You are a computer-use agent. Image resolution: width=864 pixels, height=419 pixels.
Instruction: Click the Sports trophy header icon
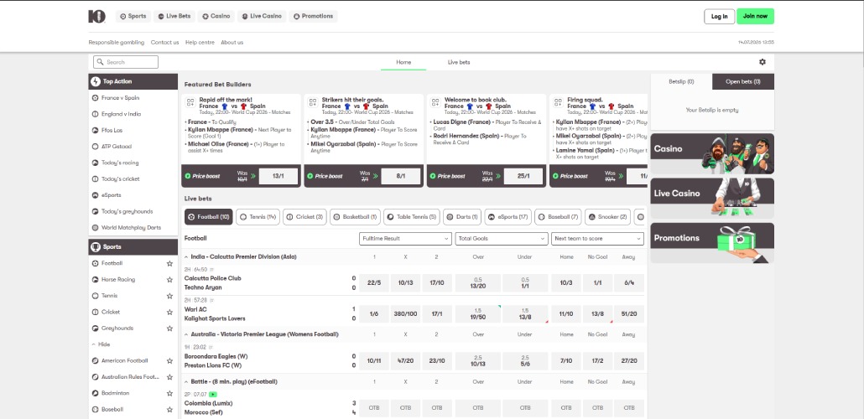pos(96,246)
